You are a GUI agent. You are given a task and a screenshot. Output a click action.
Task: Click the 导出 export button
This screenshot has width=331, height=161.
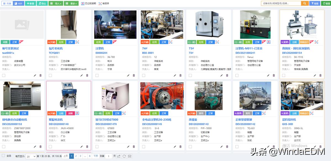[42, 4]
